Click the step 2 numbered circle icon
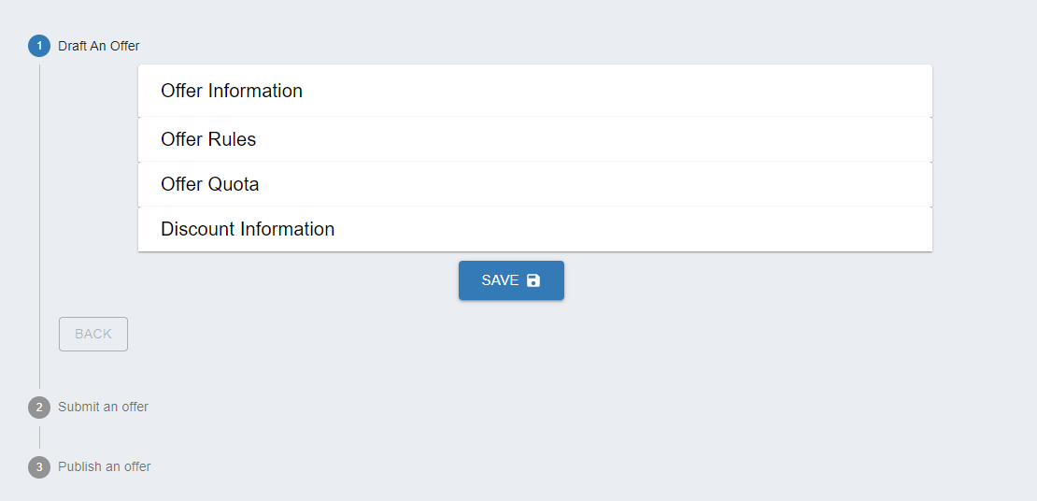 (x=39, y=407)
